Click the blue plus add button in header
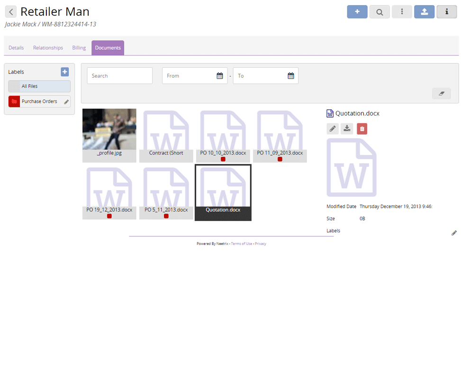 pyautogui.click(x=357, y=12)
